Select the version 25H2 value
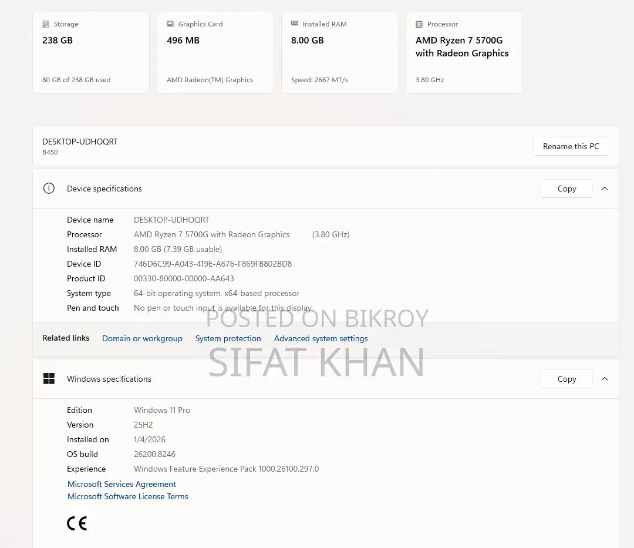 pos(144,425)
